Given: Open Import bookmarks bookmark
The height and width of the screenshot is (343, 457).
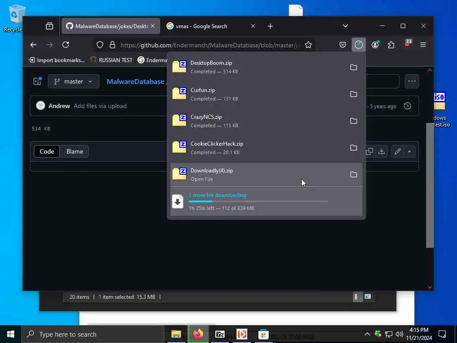Looking at the screenshot, I should coord(57,60).
